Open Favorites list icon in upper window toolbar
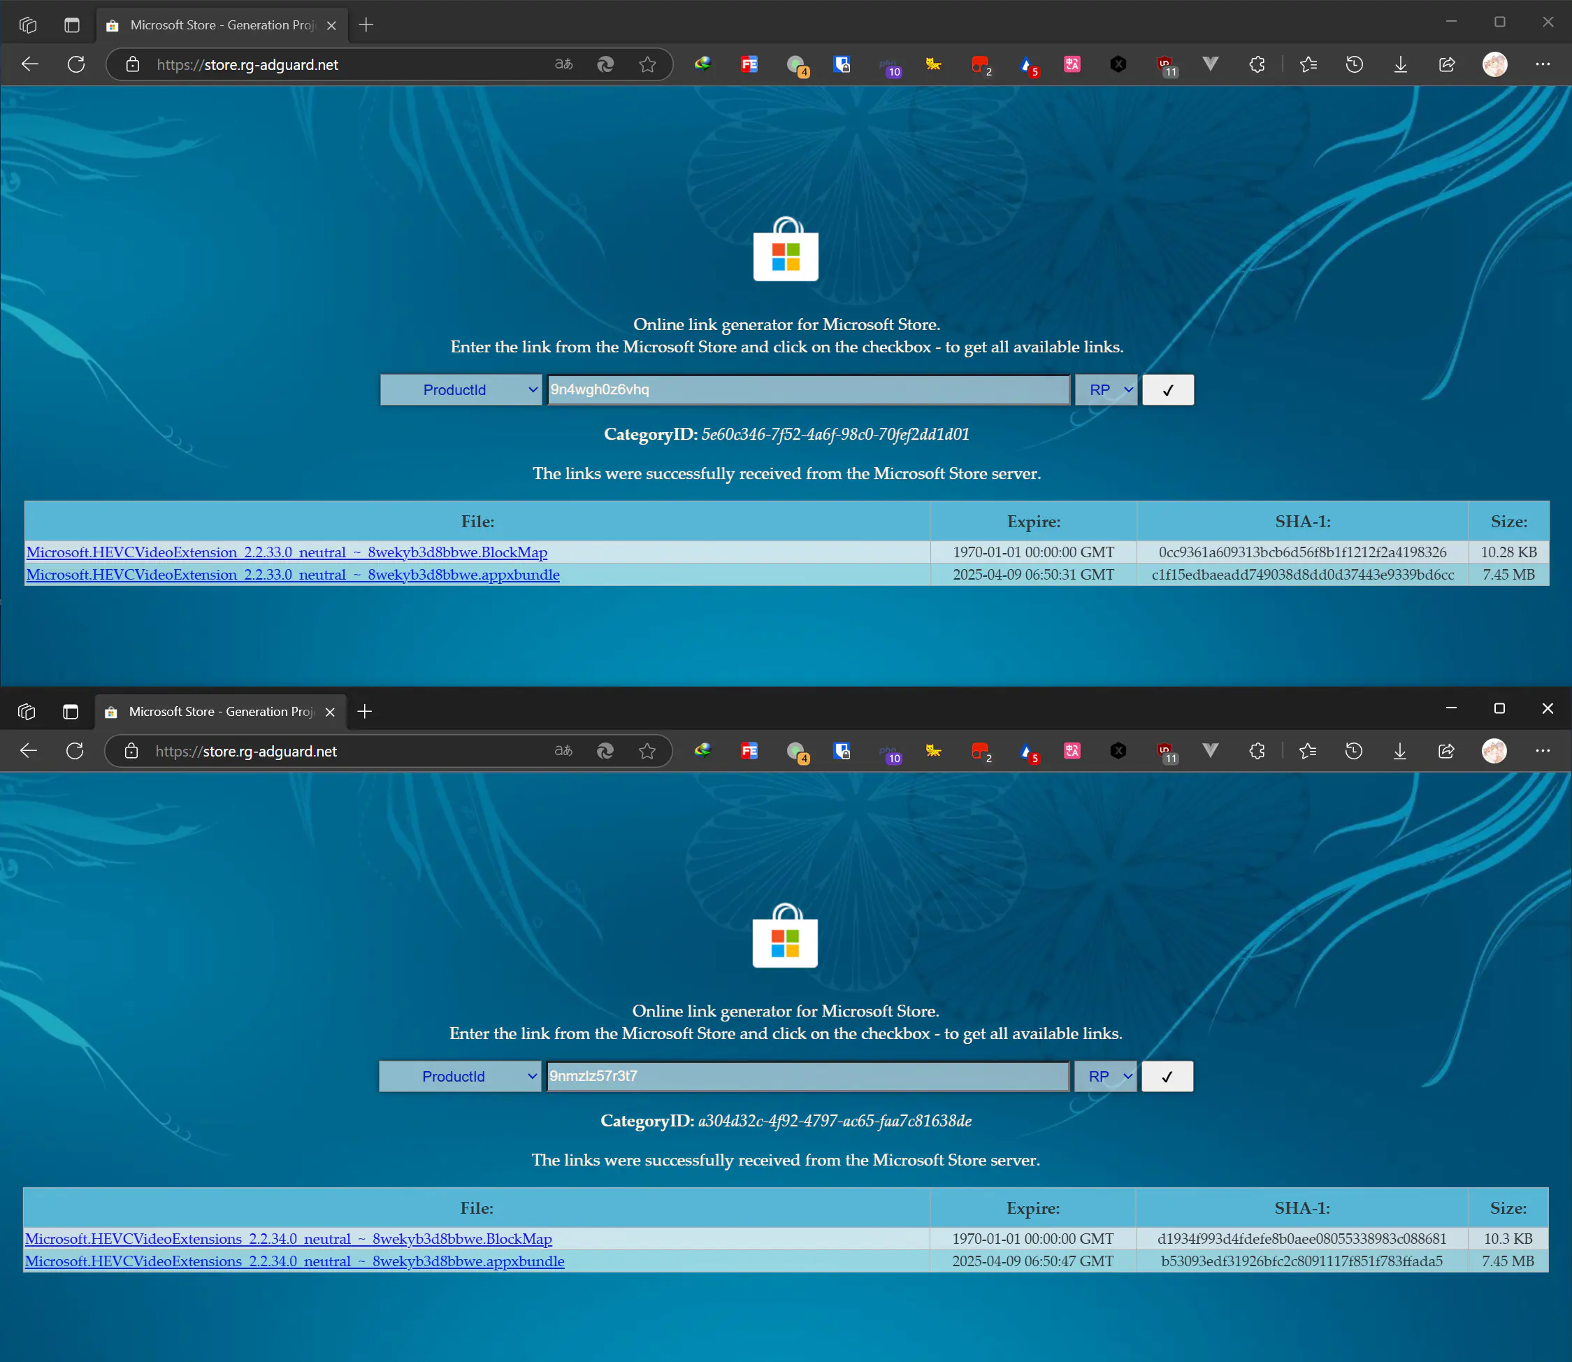This screenshot has height=1362, width=1572. coord(1308,64)
